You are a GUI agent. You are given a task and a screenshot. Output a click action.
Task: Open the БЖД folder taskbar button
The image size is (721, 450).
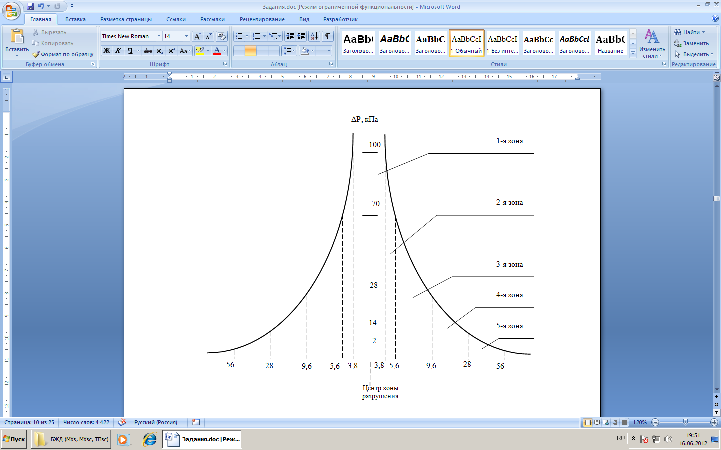point(71,439)
